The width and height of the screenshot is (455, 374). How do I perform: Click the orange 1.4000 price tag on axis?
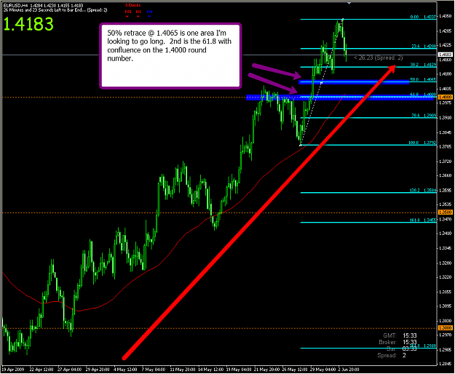pyautogui.click(x=445, y=97)
